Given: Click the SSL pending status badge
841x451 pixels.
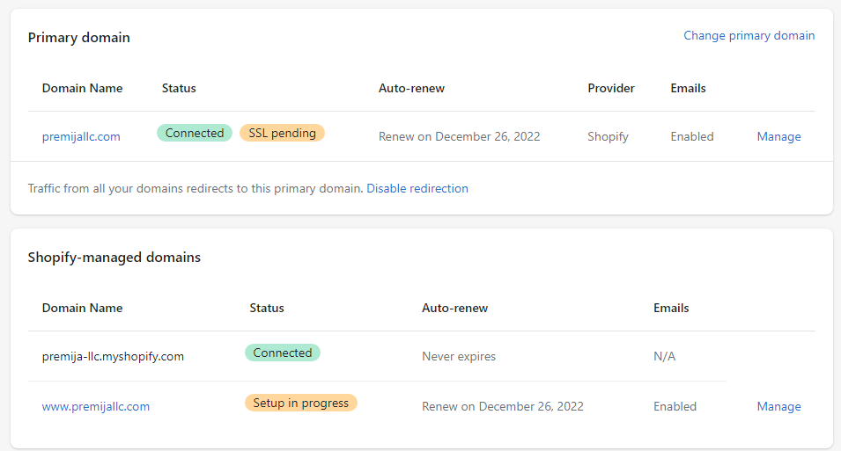Looking at the screenshot, I should tap(282, 133).
